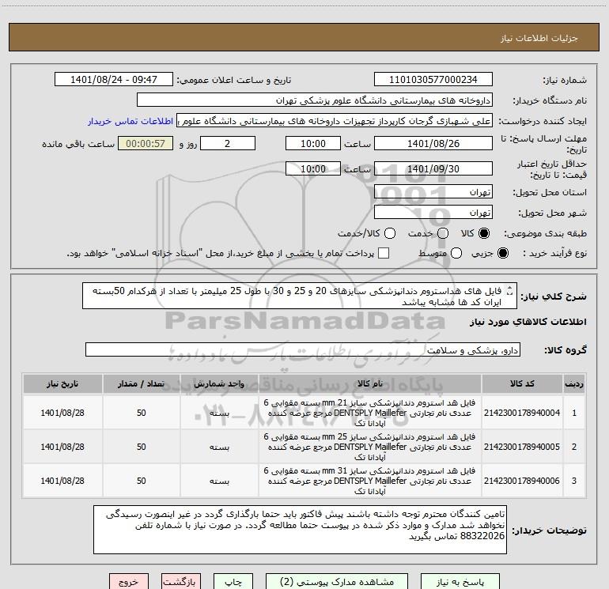Click the need date 1401/08/28 in row 3
Viewport: 609px width, 589px height.
pyautogui.click(x=62, y=481)
